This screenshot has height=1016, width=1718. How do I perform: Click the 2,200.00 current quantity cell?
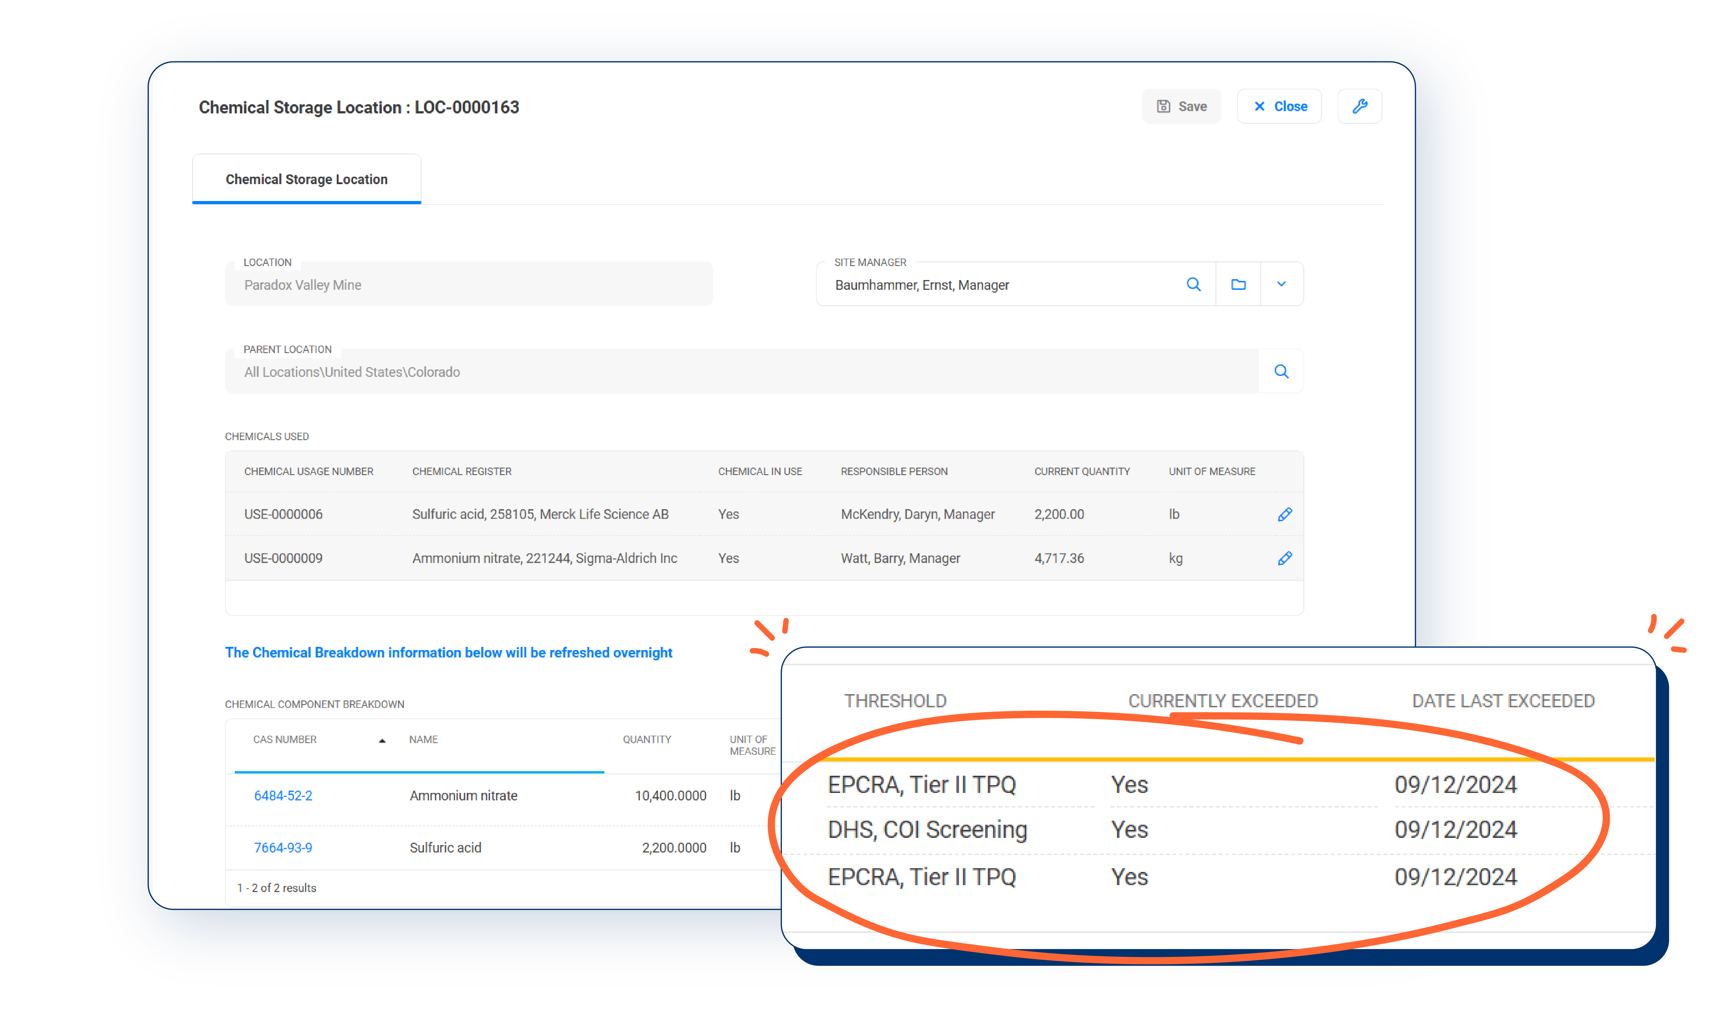pyautogui.click(x=1059, y=514)
